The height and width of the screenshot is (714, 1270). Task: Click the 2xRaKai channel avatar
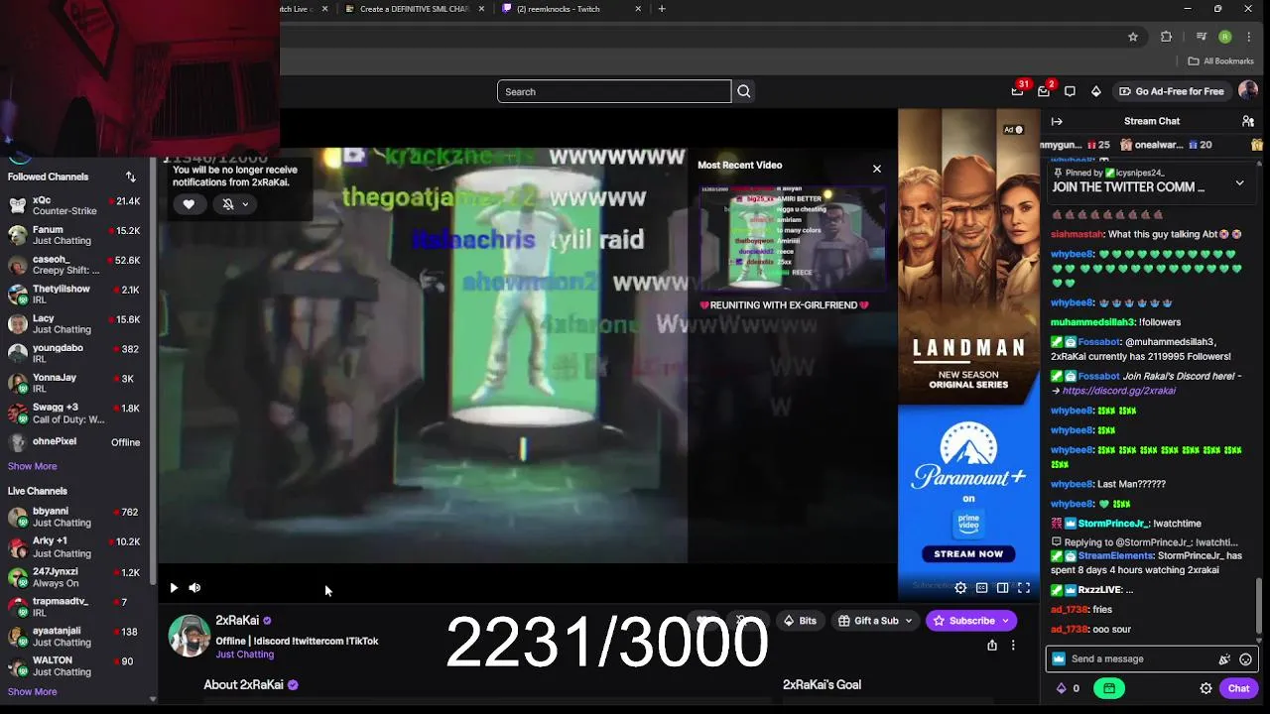189,636
